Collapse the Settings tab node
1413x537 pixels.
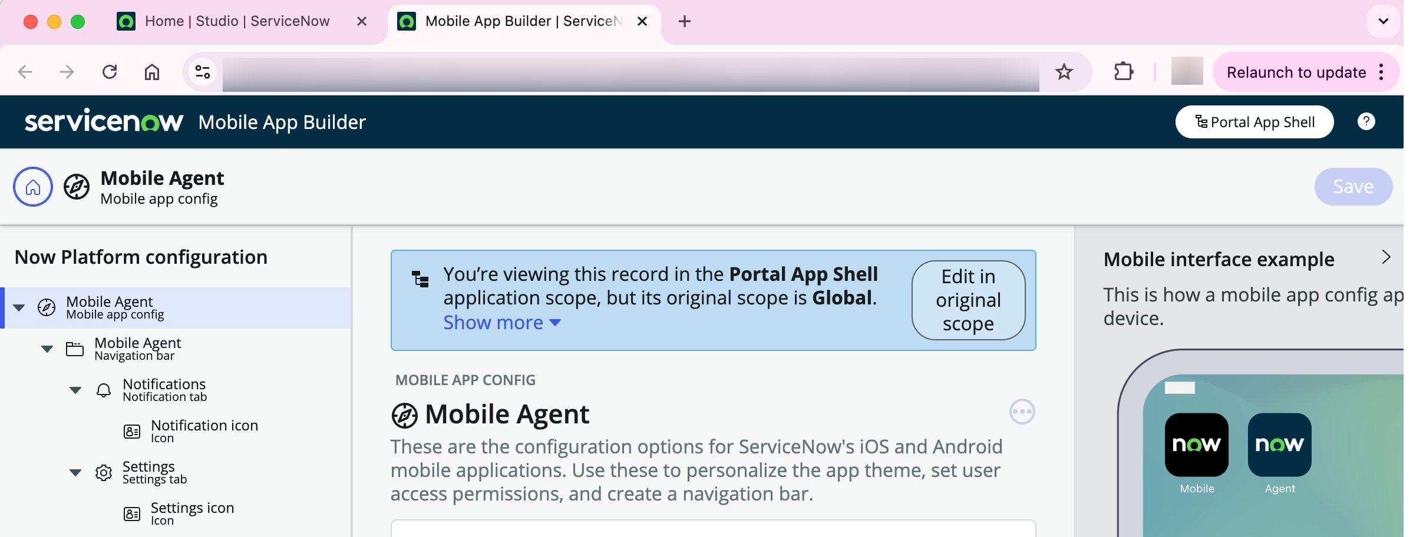coord(75,472)
